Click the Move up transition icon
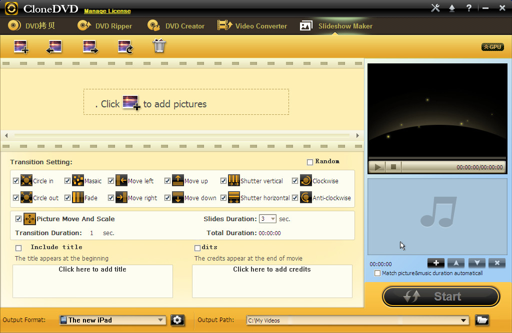The image size is (512, 333). click(x=178, y=181)
